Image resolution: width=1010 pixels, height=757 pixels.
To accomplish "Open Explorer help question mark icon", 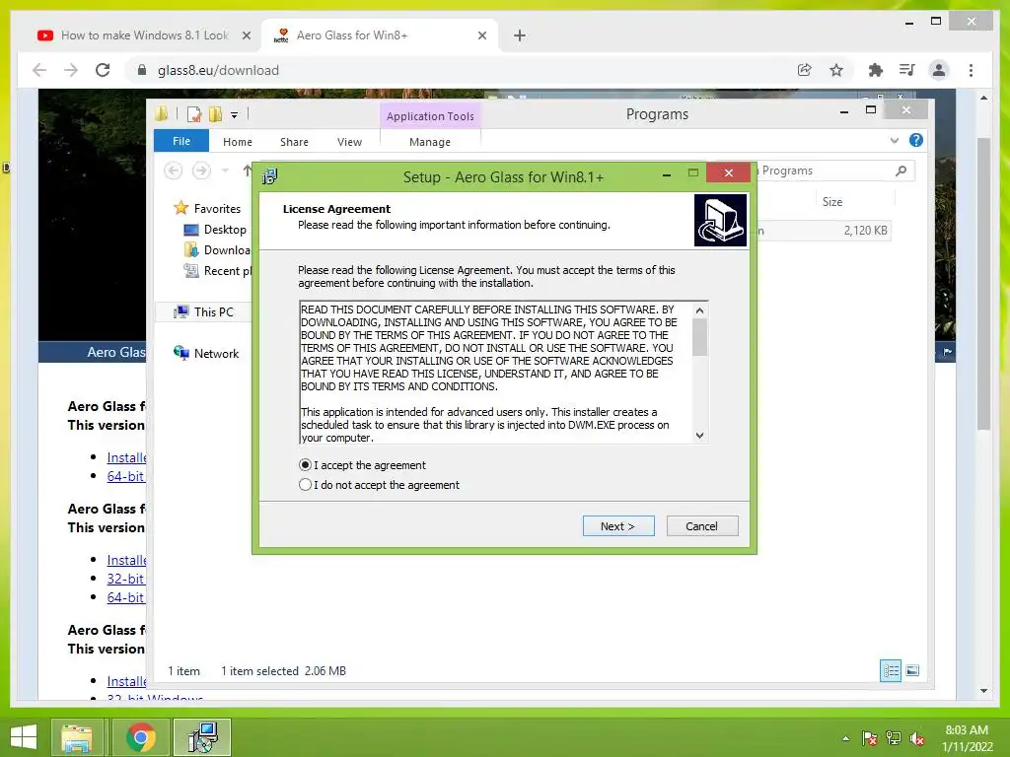I will click(x=916, y=140).
